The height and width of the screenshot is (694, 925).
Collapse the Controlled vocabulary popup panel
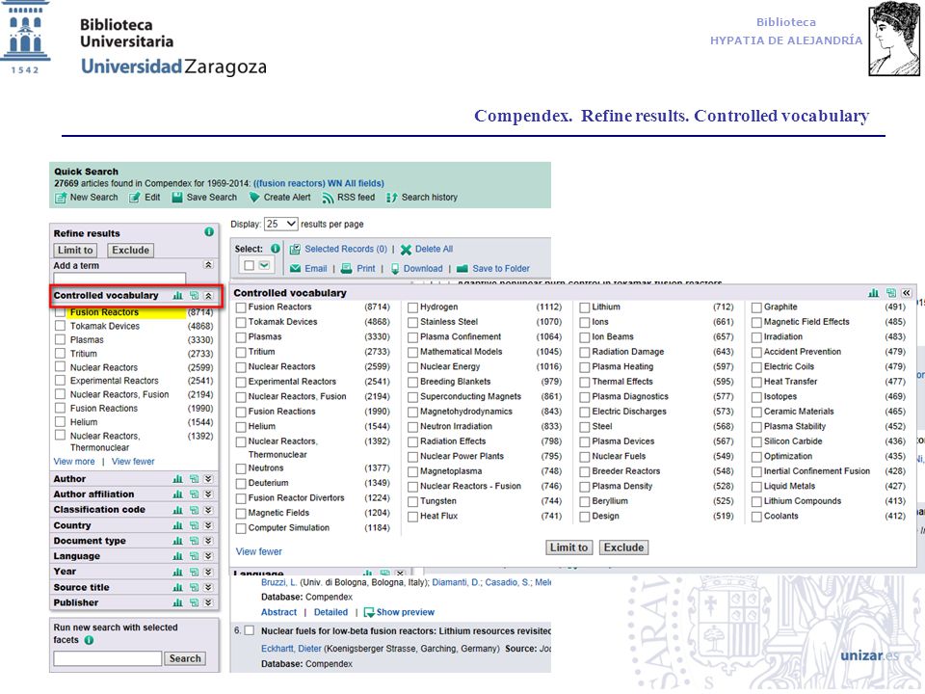[x=907, y=293]
